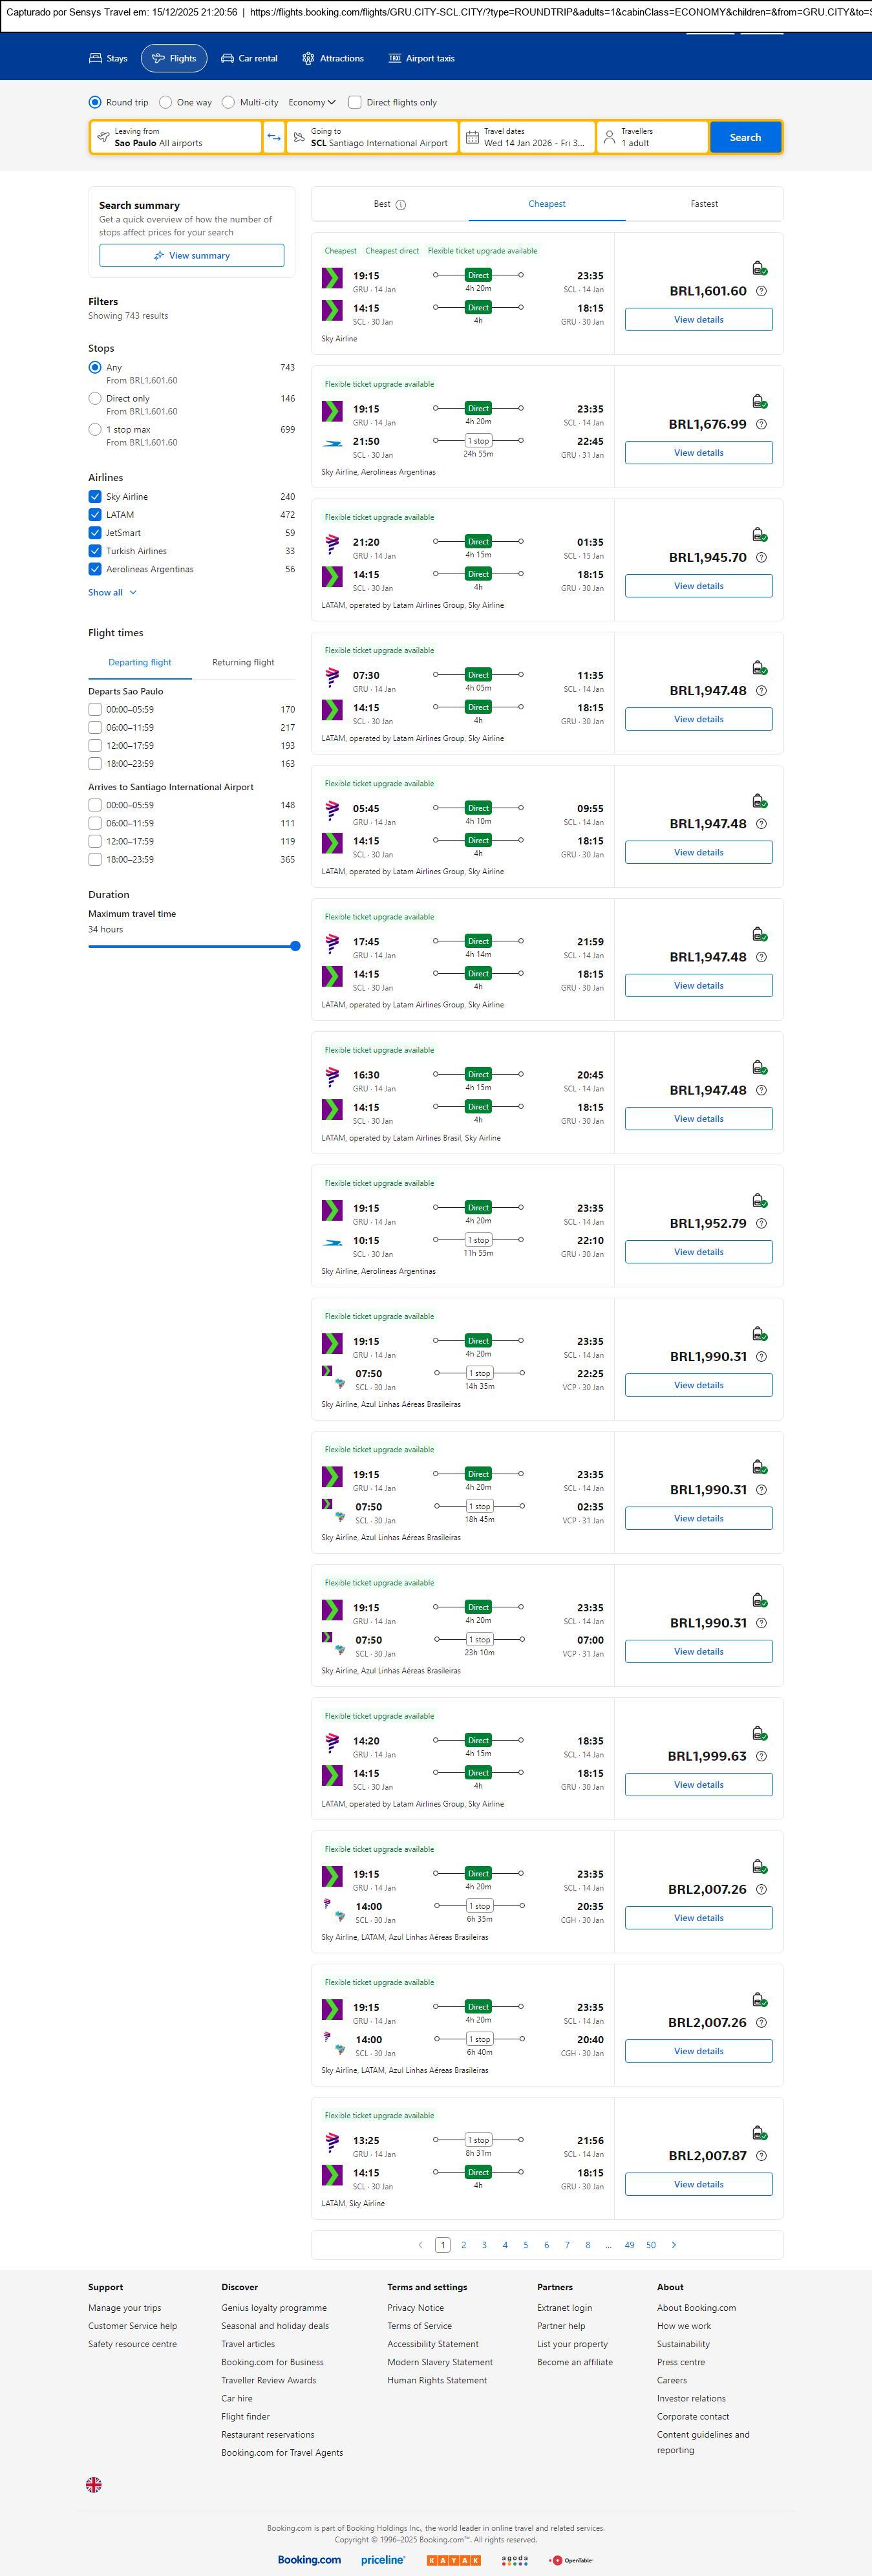Click the help icon next to BRL1,601.60 price
The height and width of the screenshot is (2576, 872).
[761, 291]
